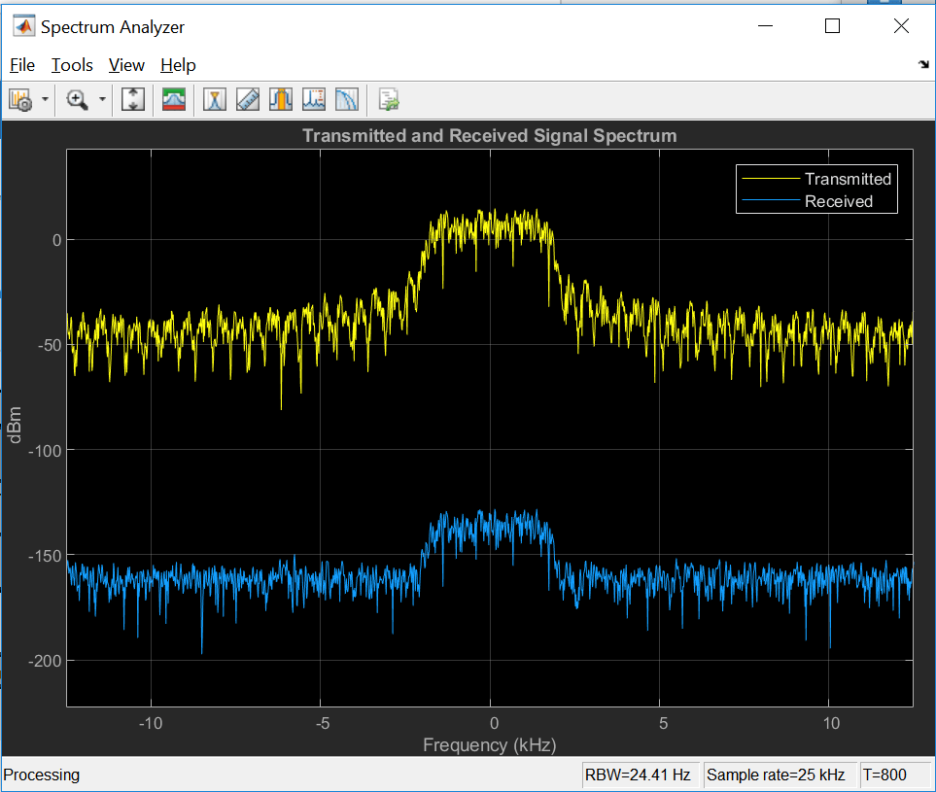This screenshot has height=792, width=936.
Task: Select the Zoom In magnifier tool
Action: [x=77, y=100]
